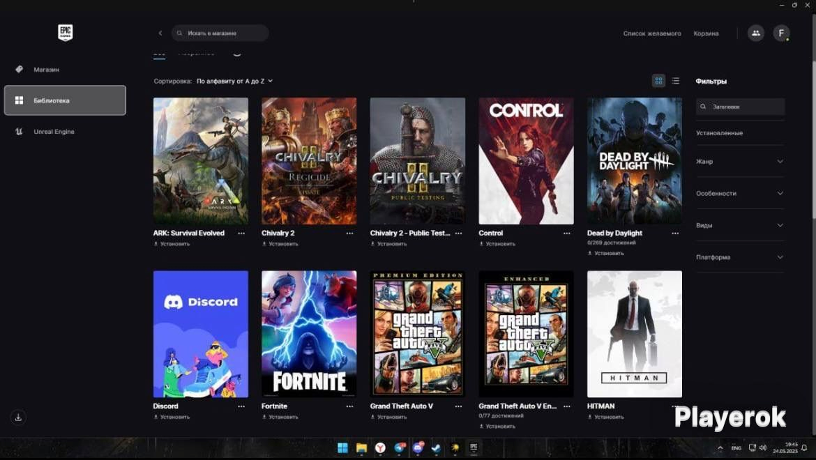Open the Control game cover
The image size is (816, 460).
click(x=526, y=161)
